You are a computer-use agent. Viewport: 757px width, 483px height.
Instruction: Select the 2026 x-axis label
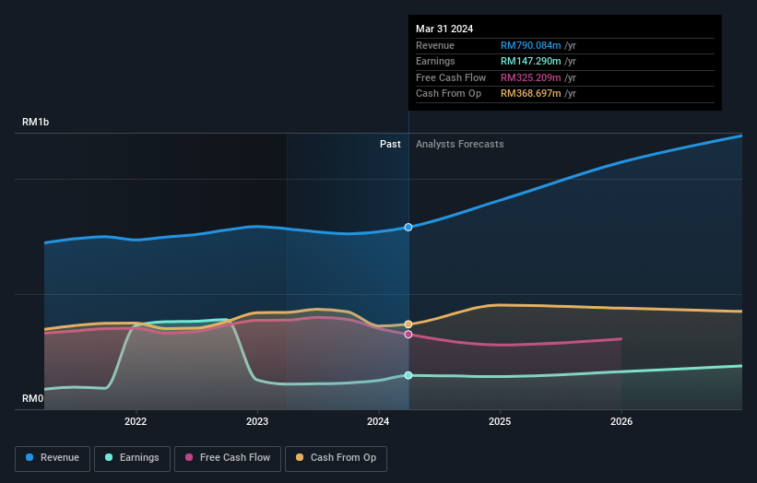tap(621, 422)
